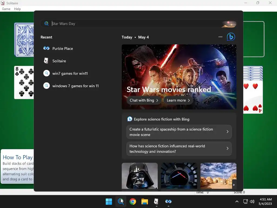Open the Darth Vader helmet thumbnail
This screenshot has height=208, width=277.
point(140,176)
